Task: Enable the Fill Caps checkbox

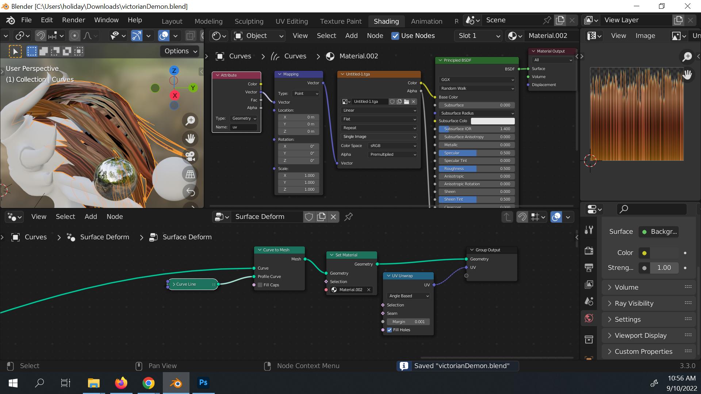Action: pyautogui.click(x=260, y=285)
